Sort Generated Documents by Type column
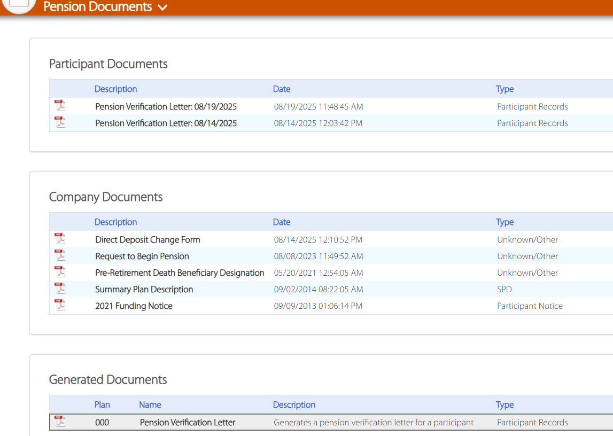This screenshot has width=613, height=436. pos(505,405)
